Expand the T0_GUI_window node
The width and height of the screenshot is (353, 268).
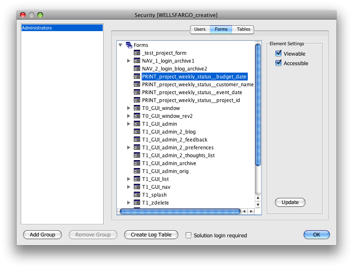(128, 108)
